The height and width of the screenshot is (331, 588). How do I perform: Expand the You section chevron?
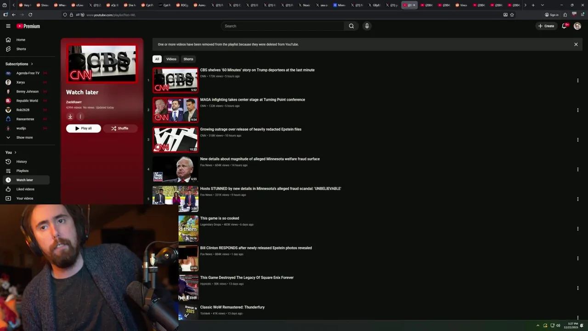[x=15, y=153]
